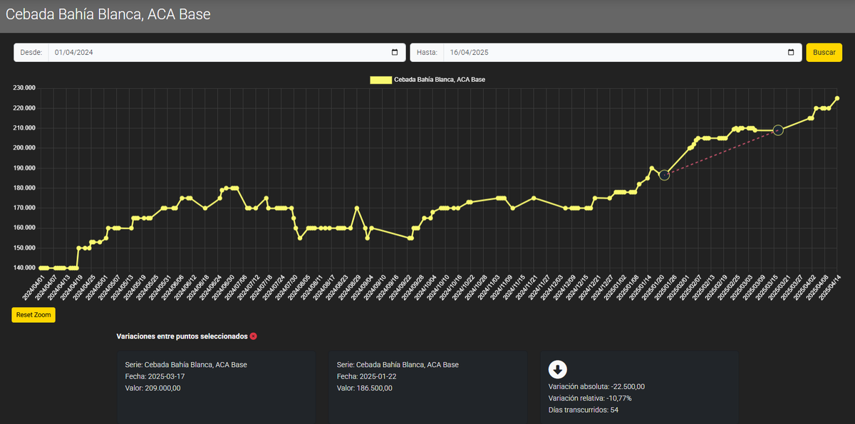
Task: Click Variación relativa: -10,77%
Action: 590,398
